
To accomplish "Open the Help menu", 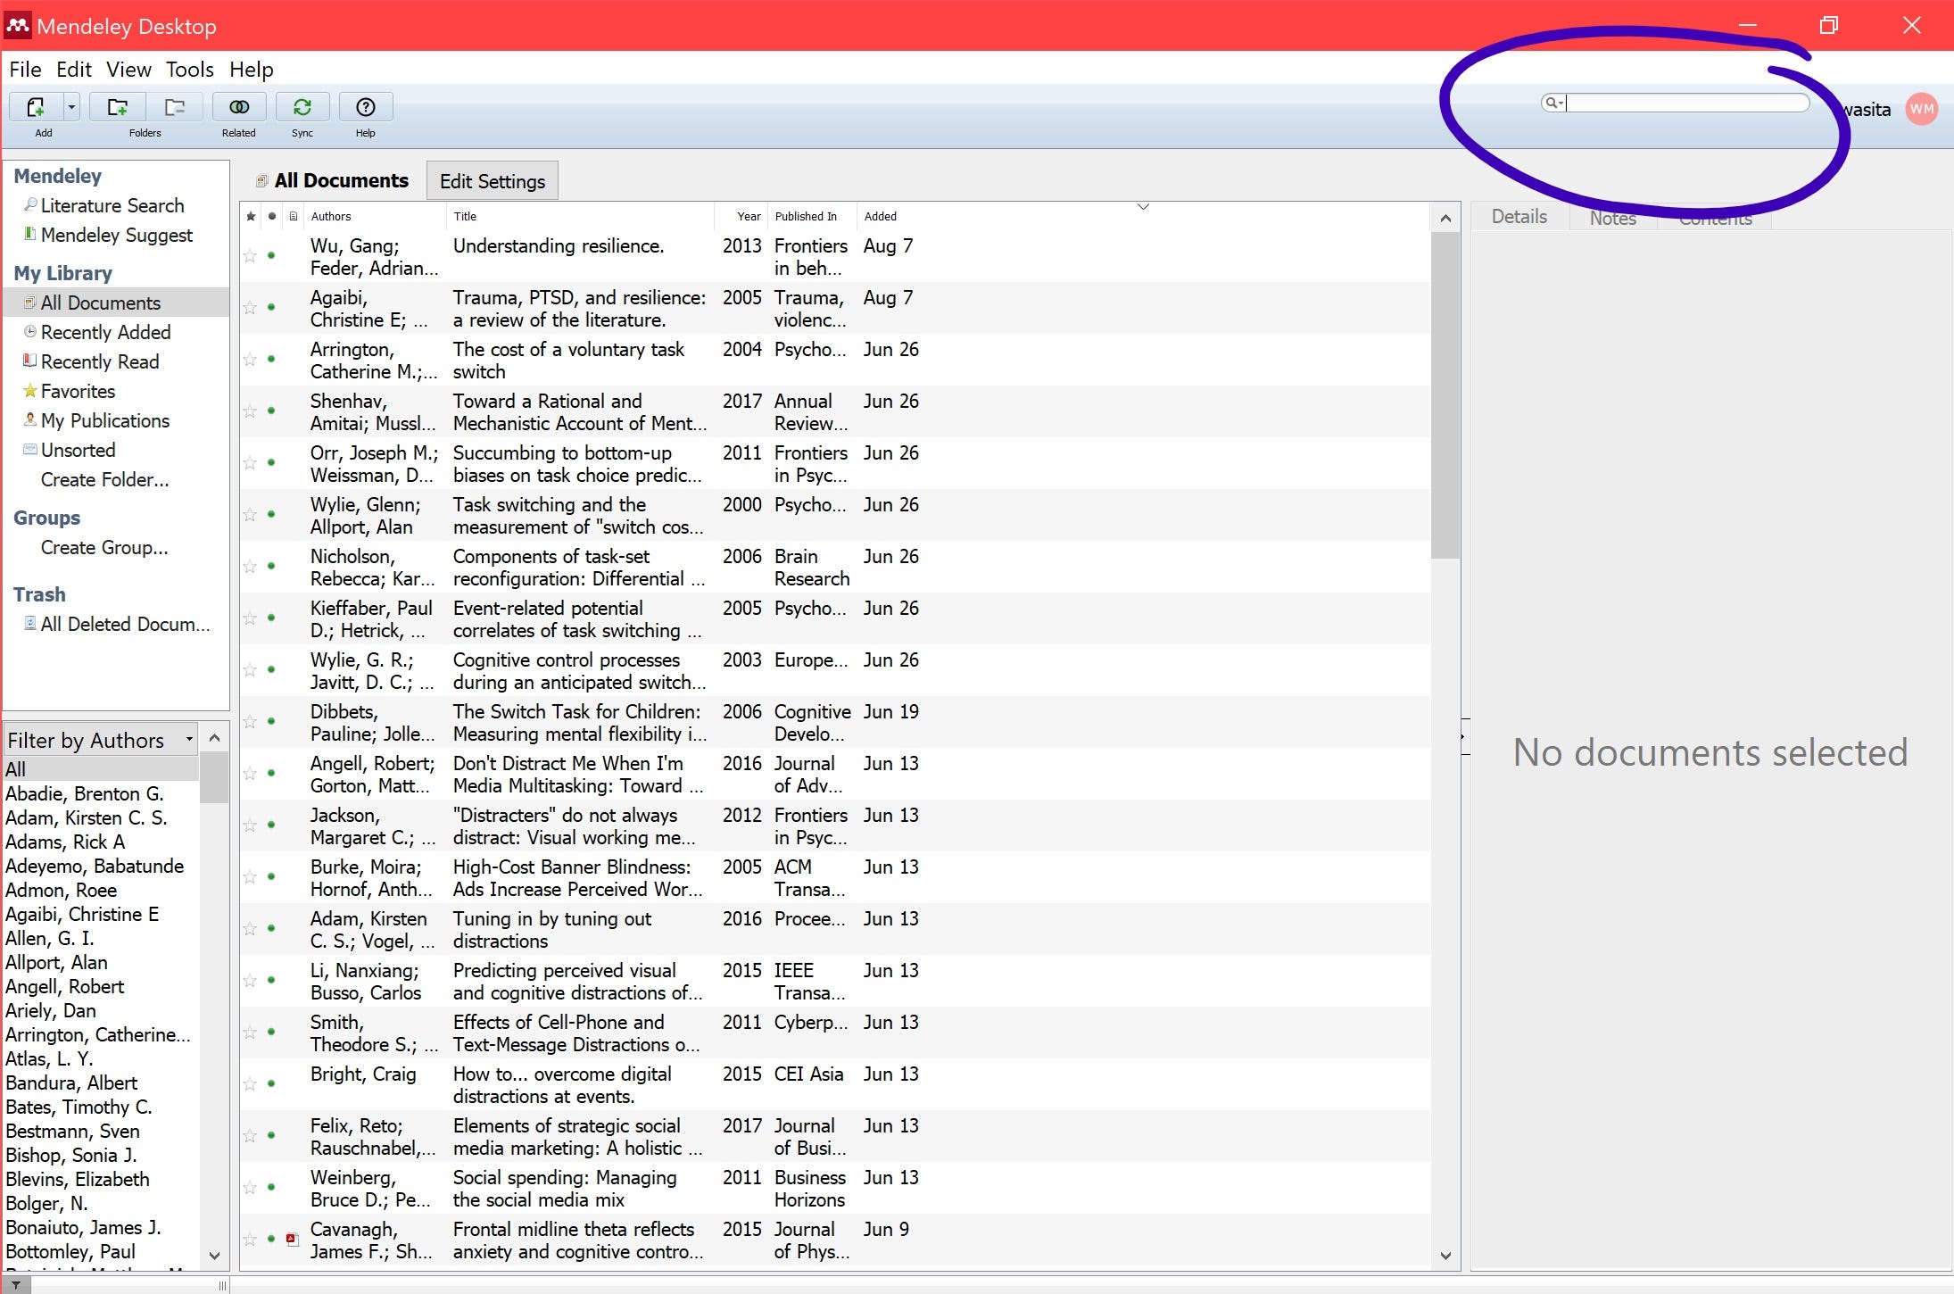I will pyautogui.click(x=251, y=70).
